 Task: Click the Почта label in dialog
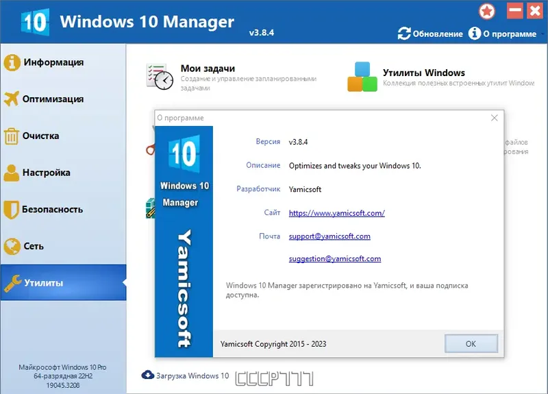click(269, 236)
